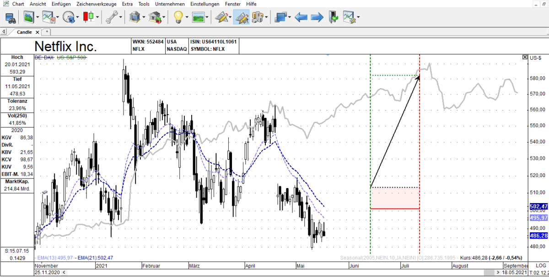Viewport: 549px width, 277px height.
Task: Click the ISIN: US64110L1061 text
Action: (213, 42)
